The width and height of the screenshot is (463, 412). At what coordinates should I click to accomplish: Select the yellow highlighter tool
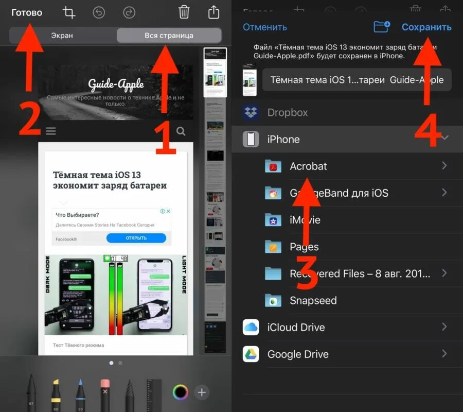pos(56,394)
